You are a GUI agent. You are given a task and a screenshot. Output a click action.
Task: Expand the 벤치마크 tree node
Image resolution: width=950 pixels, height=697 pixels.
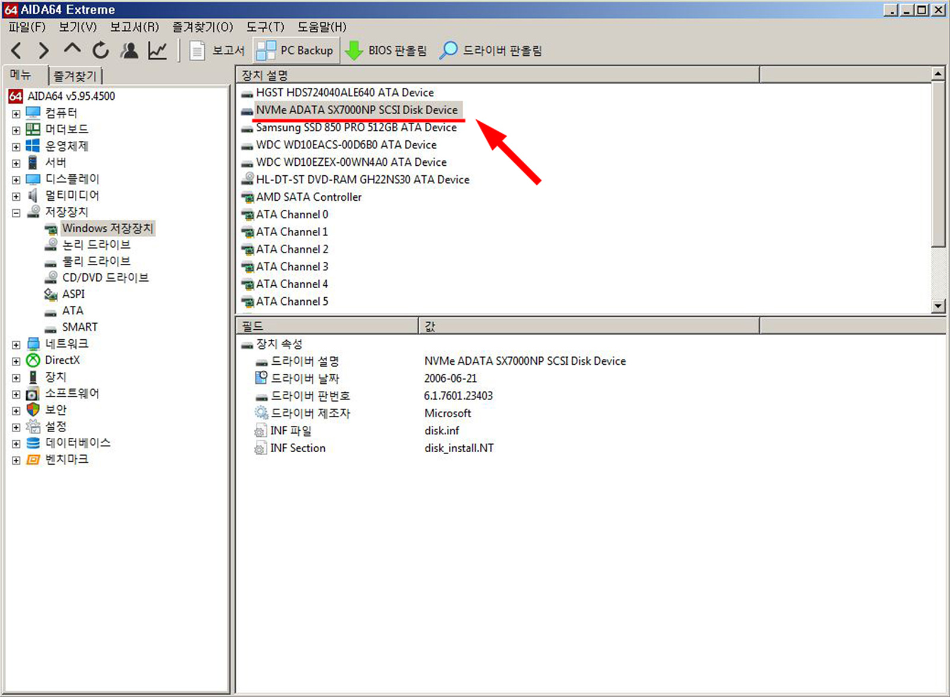[16, 460]
